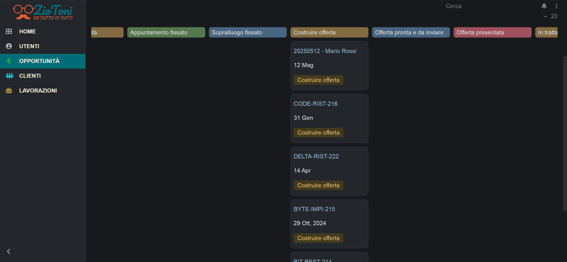Click the Home grid icon in sidebar
Image resolution: width=567 pixels, height=262 pixels.
click(9, 31)
